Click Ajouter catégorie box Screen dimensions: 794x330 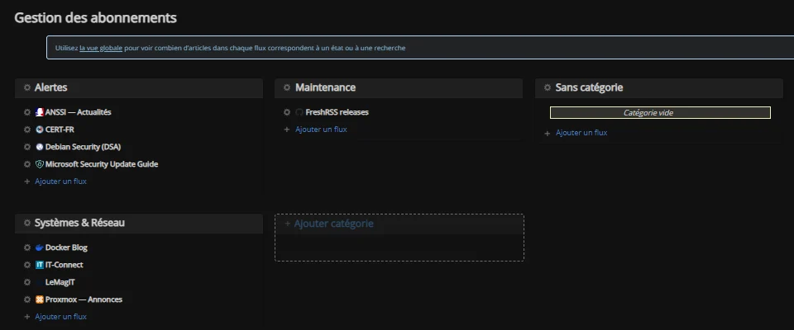(399, 238)
